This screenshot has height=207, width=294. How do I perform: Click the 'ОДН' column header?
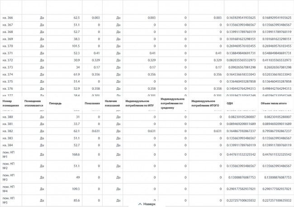point(230,103)
